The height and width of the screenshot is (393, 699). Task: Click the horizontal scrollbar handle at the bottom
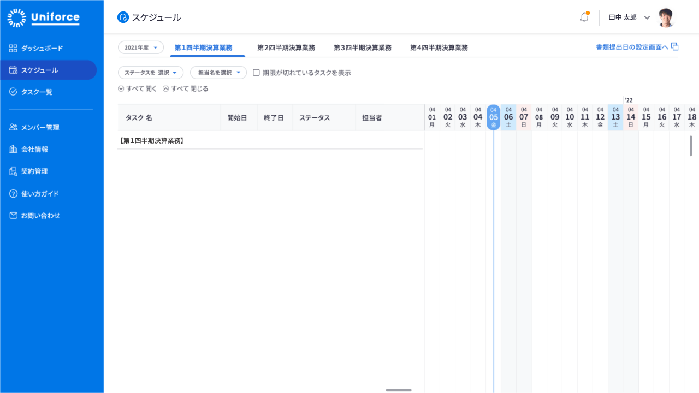399,390
